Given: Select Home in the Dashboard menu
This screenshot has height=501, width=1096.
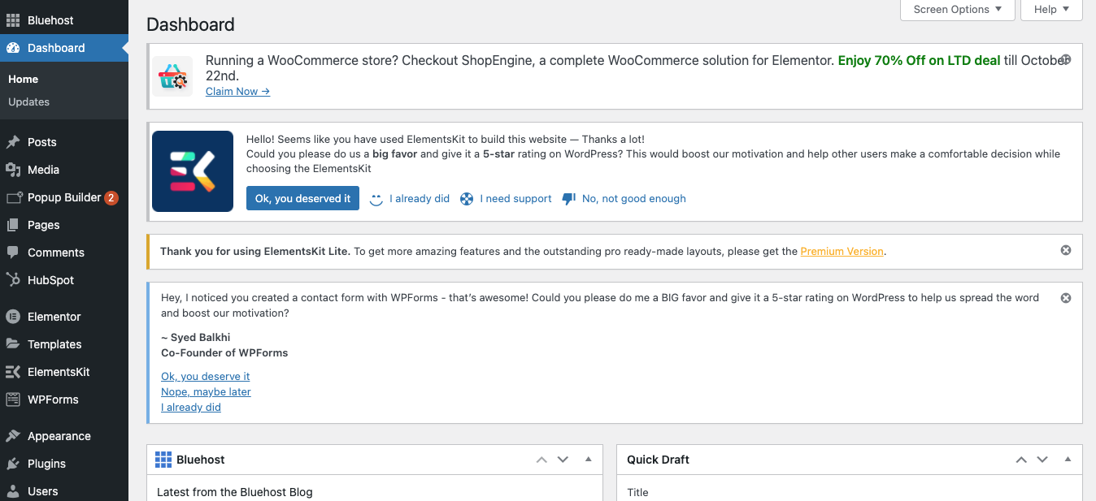Looking at the screenshot, I should click(x=22, y=79).
